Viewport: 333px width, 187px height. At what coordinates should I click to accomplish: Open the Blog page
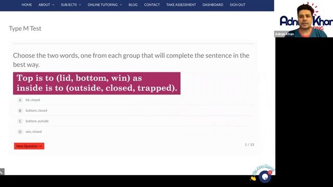pyautogui.click(x=133, y=5)
